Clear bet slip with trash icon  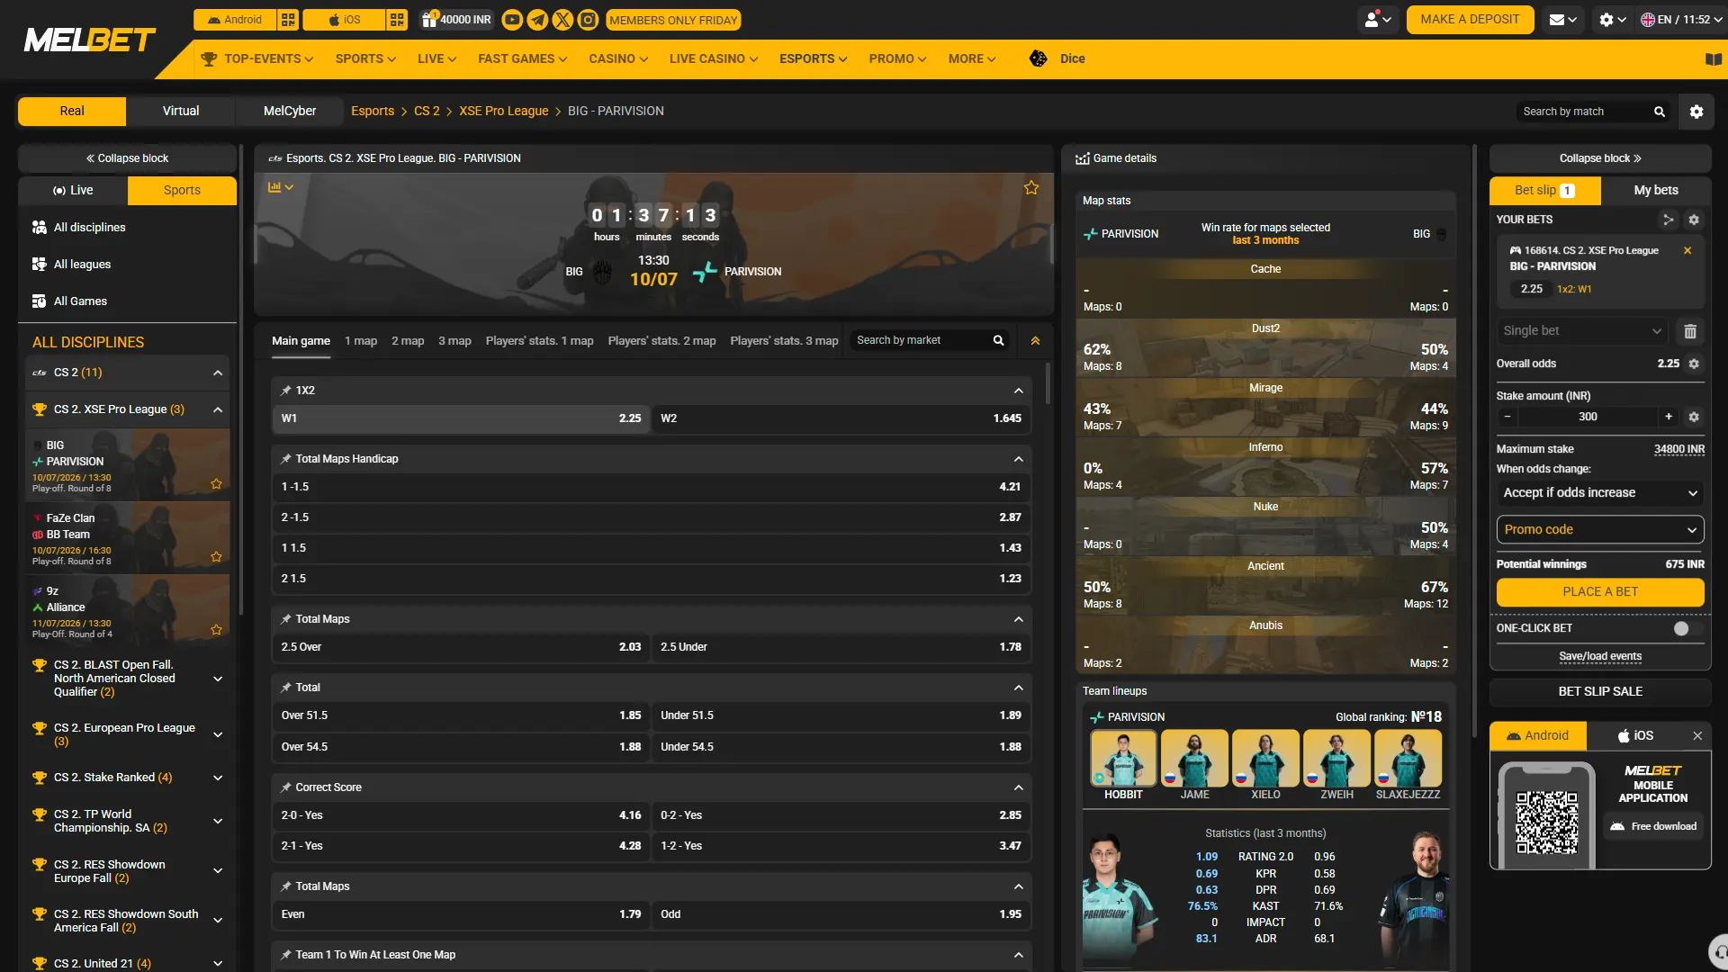tap(1690, 331)
